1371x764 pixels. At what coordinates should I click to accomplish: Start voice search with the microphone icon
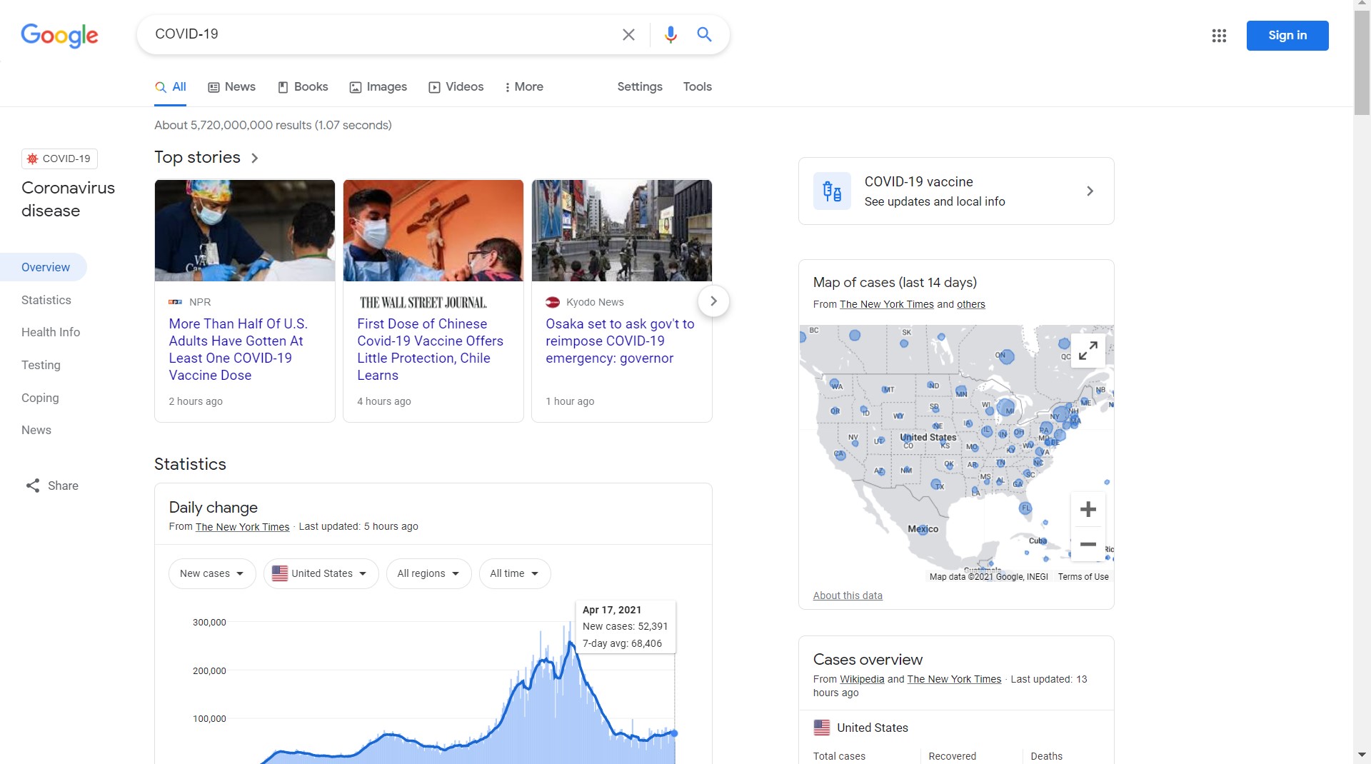pyautogui.click(x=671, y=34)
